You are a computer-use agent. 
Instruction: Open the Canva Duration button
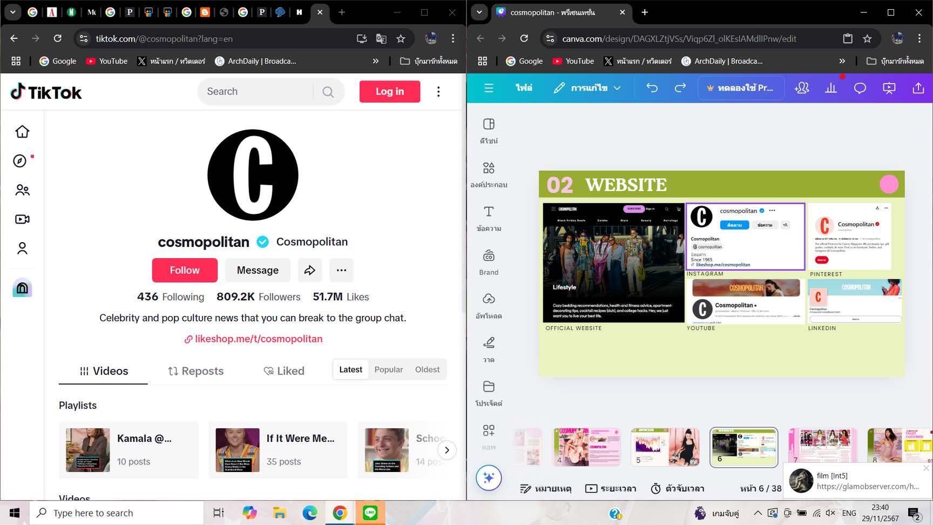click(611, 488)
